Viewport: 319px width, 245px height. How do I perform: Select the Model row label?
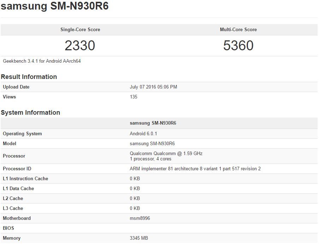pos(10,144)
